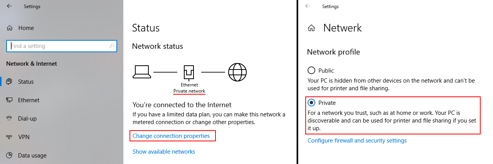The width and height of the screenshot is (493, 164).
Task: Click the VPN icon in sidebar
Action: coord(10,137)
